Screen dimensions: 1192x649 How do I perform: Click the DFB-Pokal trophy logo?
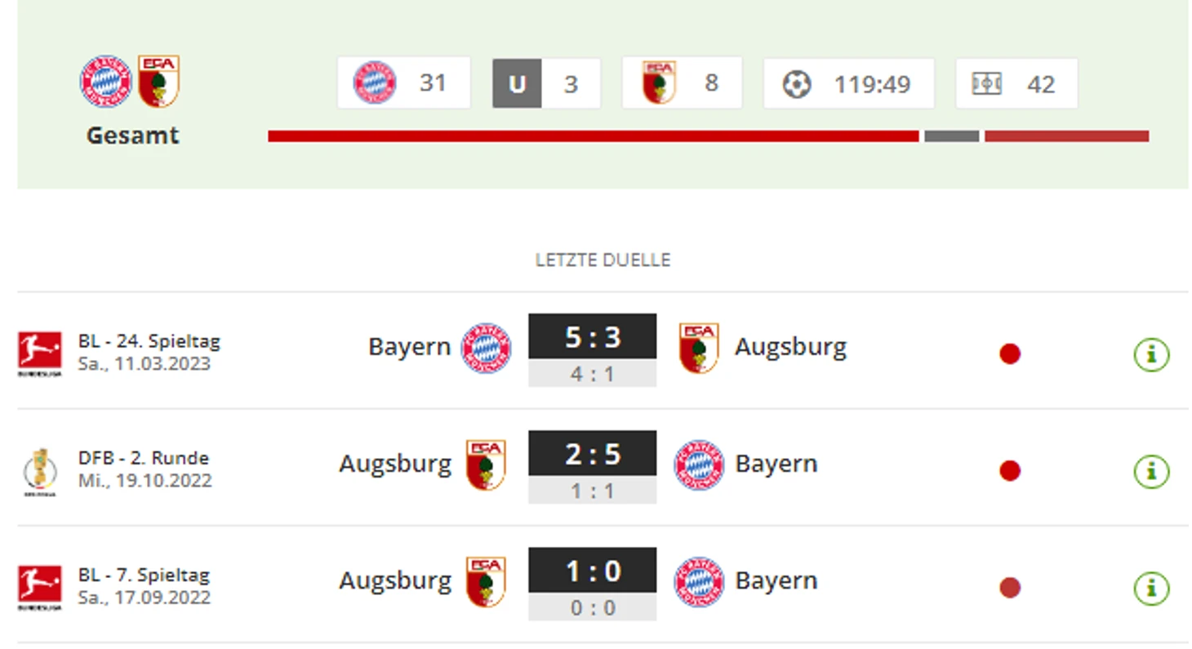(39, 472)
